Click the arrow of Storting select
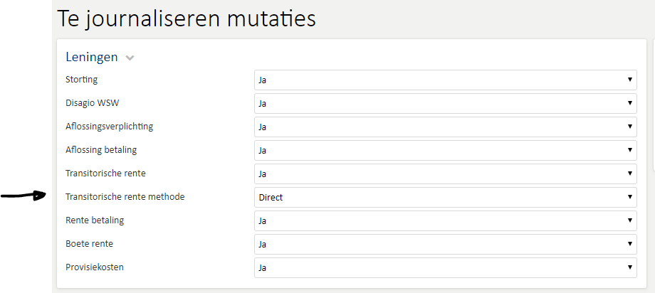 pyautogui.click(x=630, y=80)
